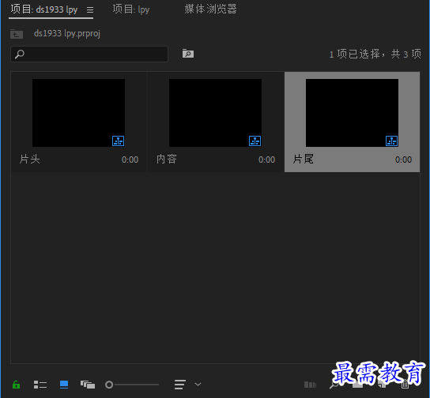Click the 0:00 duration of 片尾
430x398 pixels.
click(403, 160)
